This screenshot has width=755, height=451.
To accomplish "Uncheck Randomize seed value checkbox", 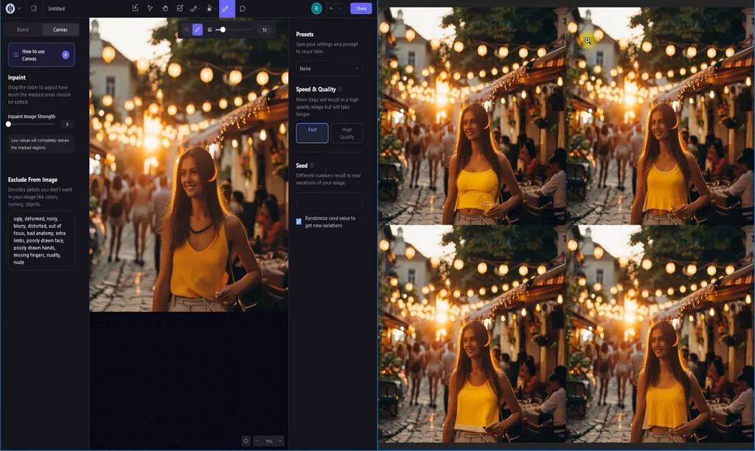I will pos(299,221).
